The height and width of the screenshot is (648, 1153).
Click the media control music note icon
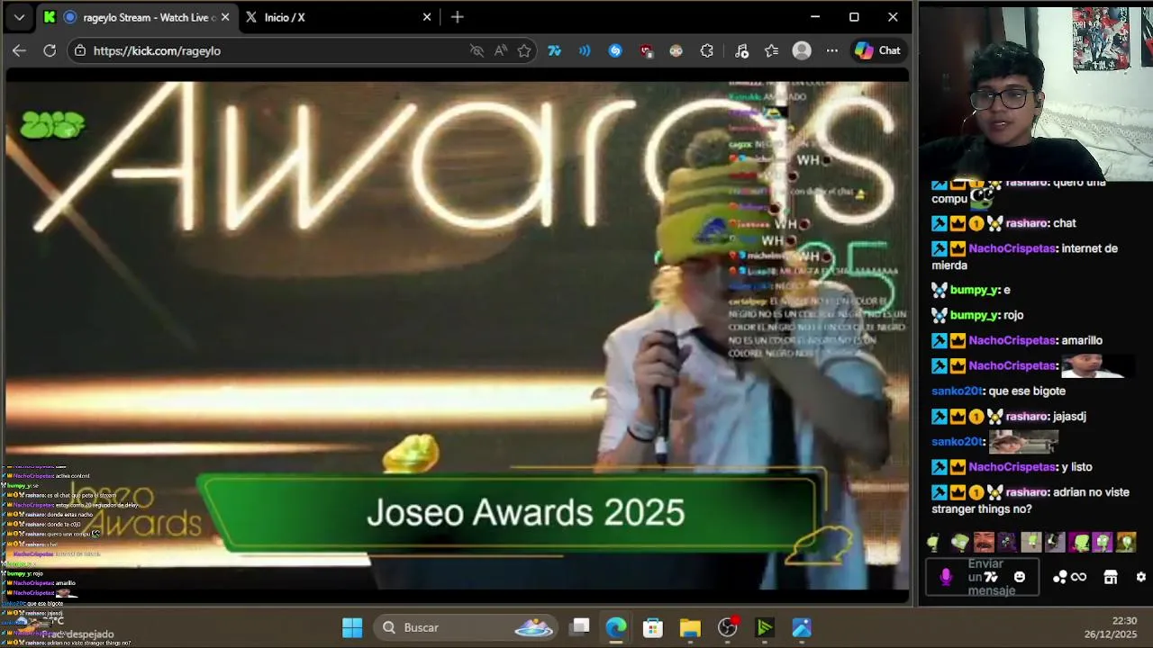[741, 50]
